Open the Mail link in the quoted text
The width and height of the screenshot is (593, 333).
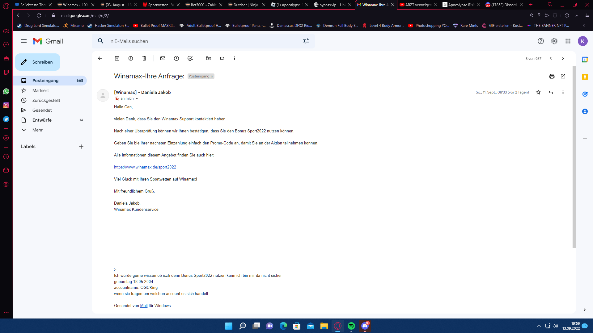point(144,306)
